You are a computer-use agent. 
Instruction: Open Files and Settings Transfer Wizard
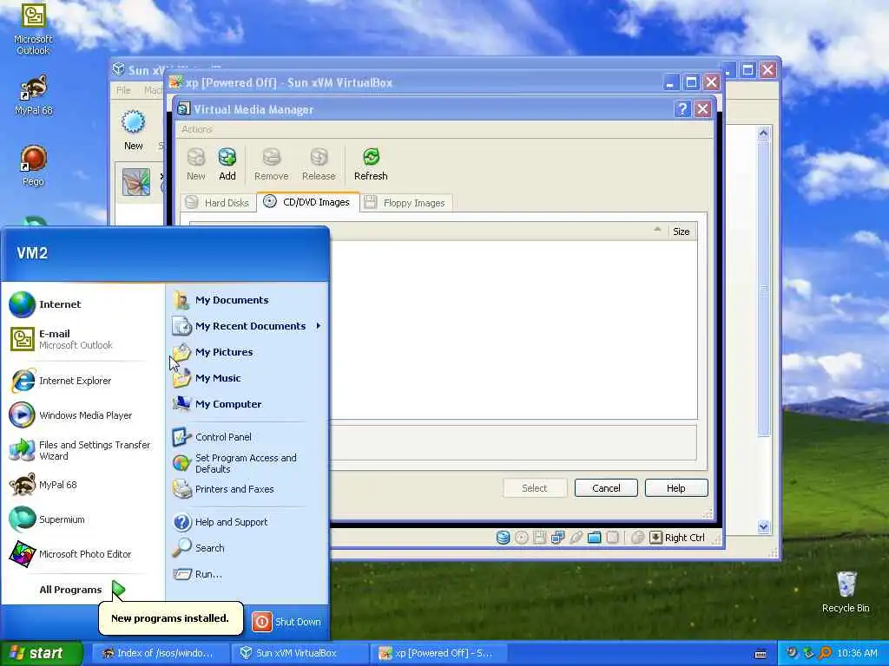tap(82, 450)
